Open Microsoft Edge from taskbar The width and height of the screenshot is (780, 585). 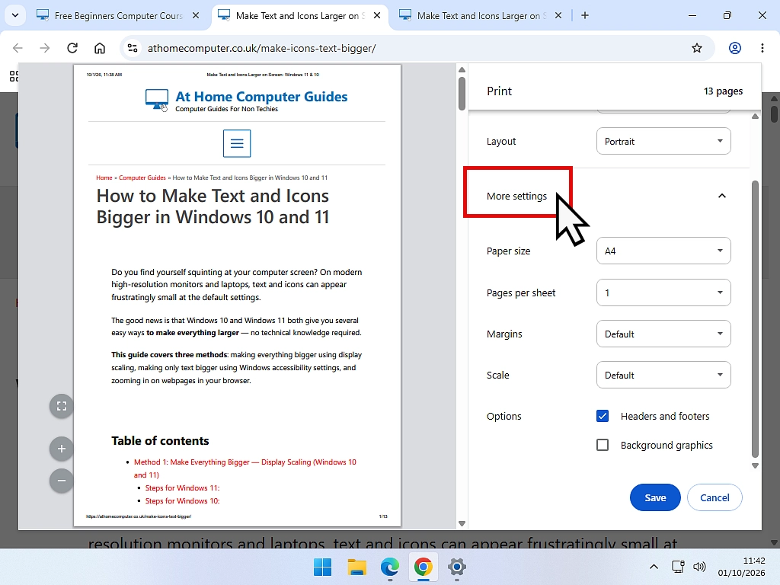[x=390, y=567]
